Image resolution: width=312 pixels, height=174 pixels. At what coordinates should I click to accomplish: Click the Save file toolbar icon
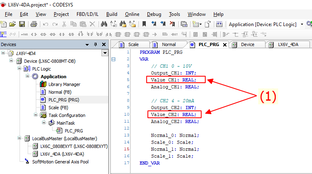pos(21,24)
